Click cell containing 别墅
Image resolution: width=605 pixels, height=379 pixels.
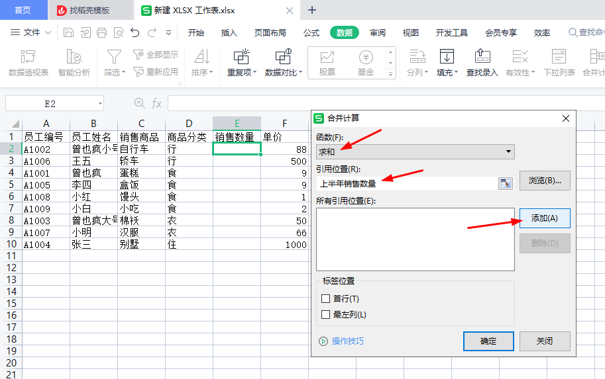(141, 244)
